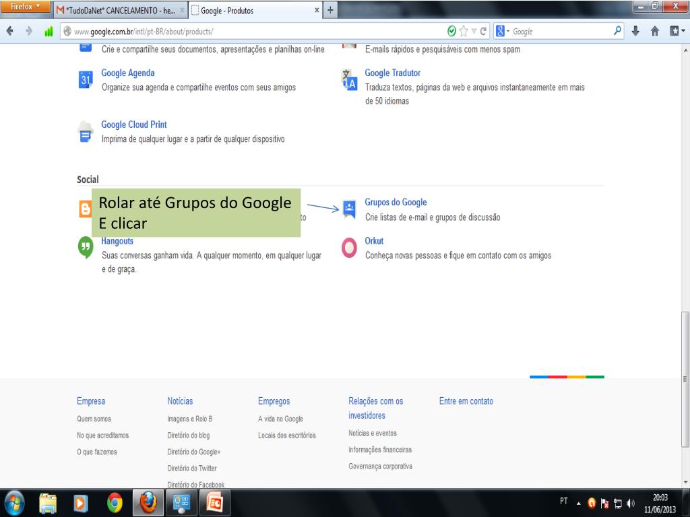Click the Google Tradutor translate icon
Image resolution: width=690 pixels, height=517 pixels.
pyautogui.click(x=350, y=80)
